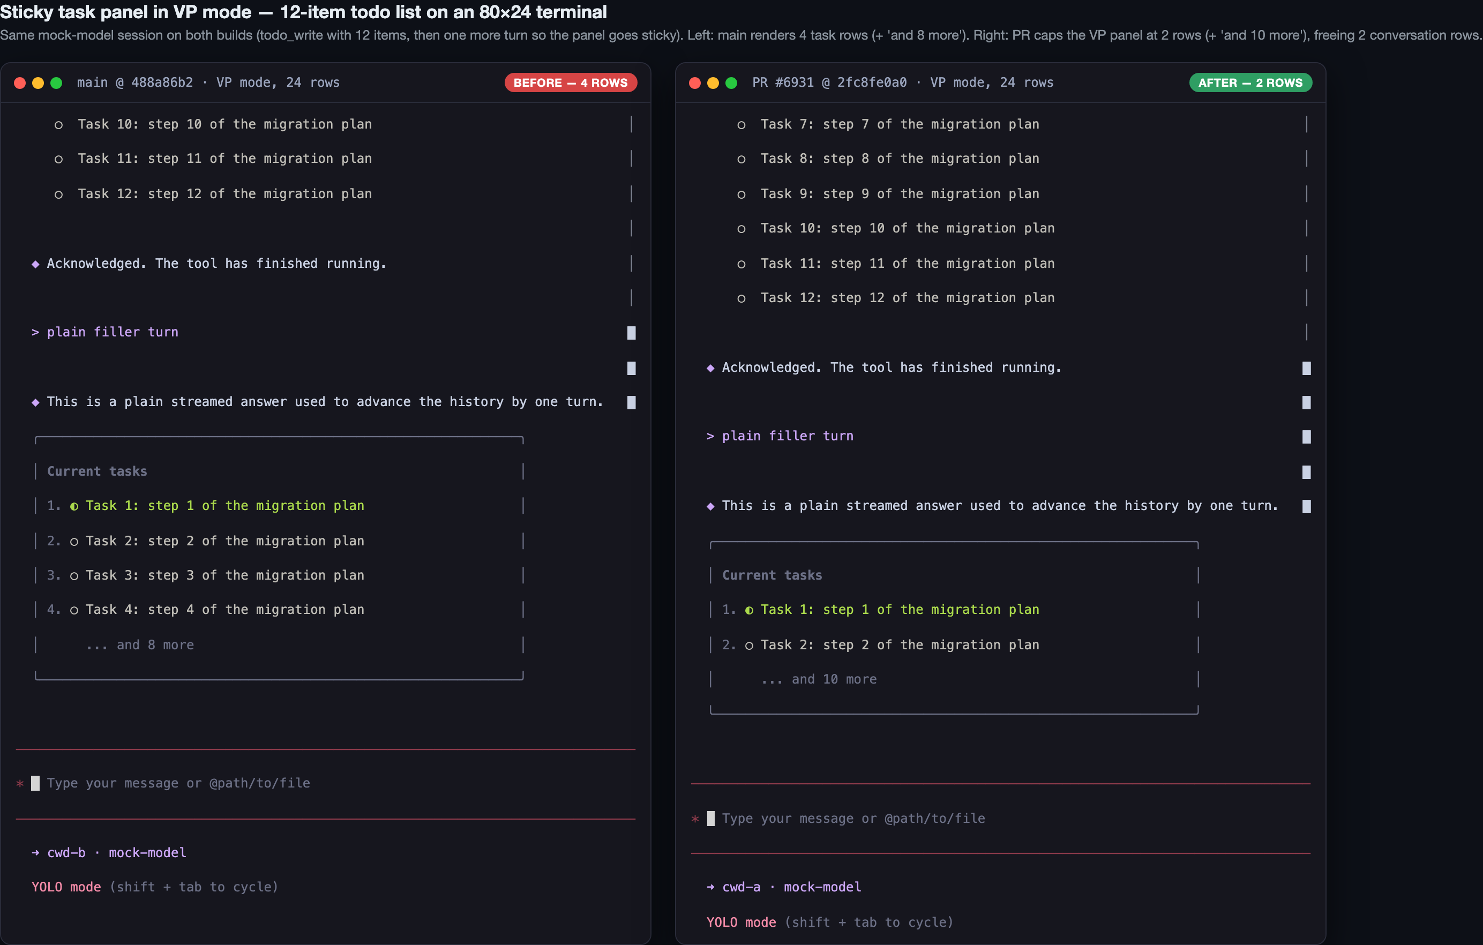Click the red close dot in main window

[20, 83]
